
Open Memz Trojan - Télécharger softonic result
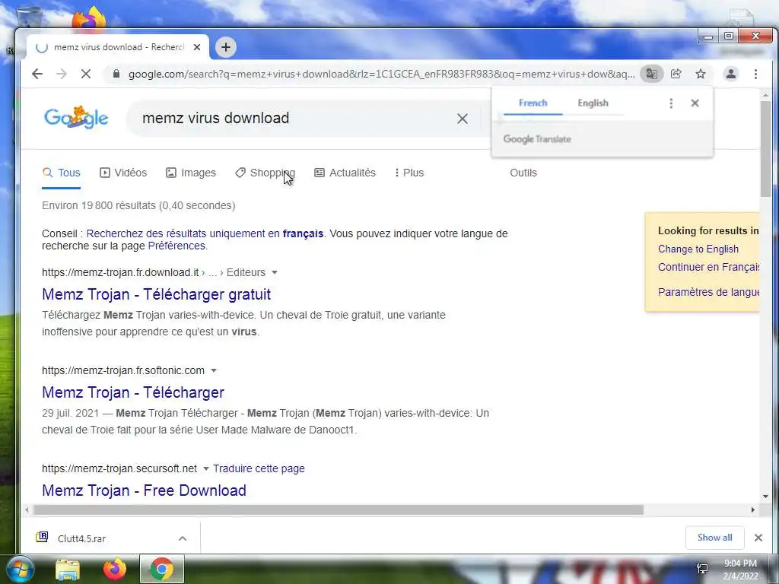(x=132, y=392)
